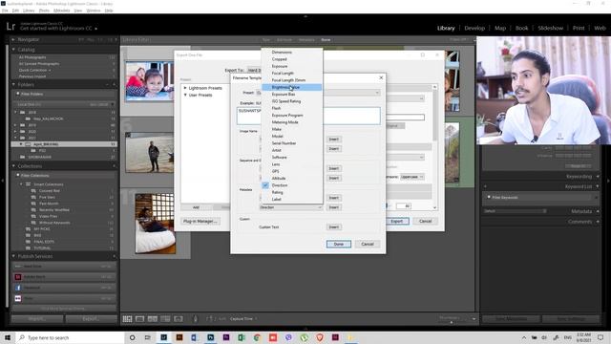611x344 pixels.
Task: Click Insert beside Custom Text
Action: tap(333, 227)
